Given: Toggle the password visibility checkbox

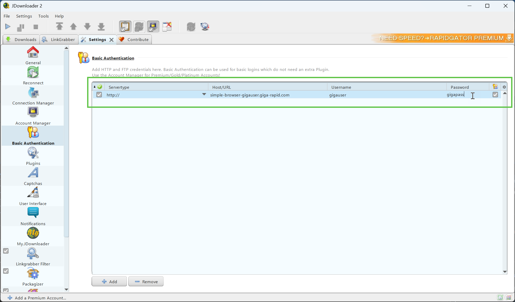Looking at the screenshot, I should (495, 95).
